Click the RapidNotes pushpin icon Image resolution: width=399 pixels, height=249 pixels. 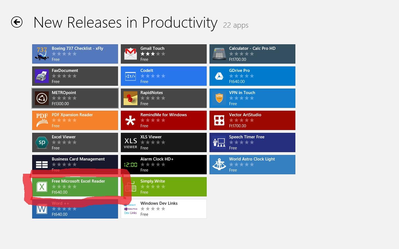(x=131, y=98)
